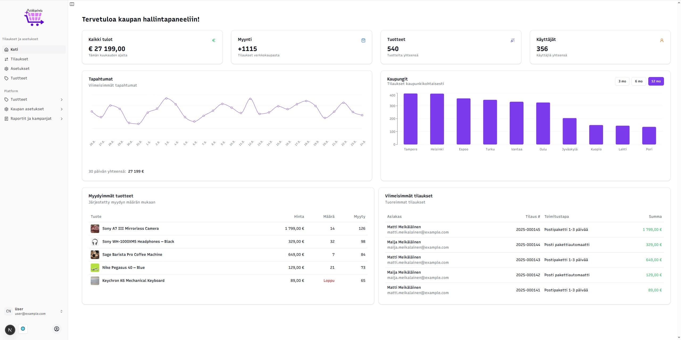Expand the Tuotteet section under Platform
Image resolution: width=681 pixels, height=340 pixels.
click(62, 99)
